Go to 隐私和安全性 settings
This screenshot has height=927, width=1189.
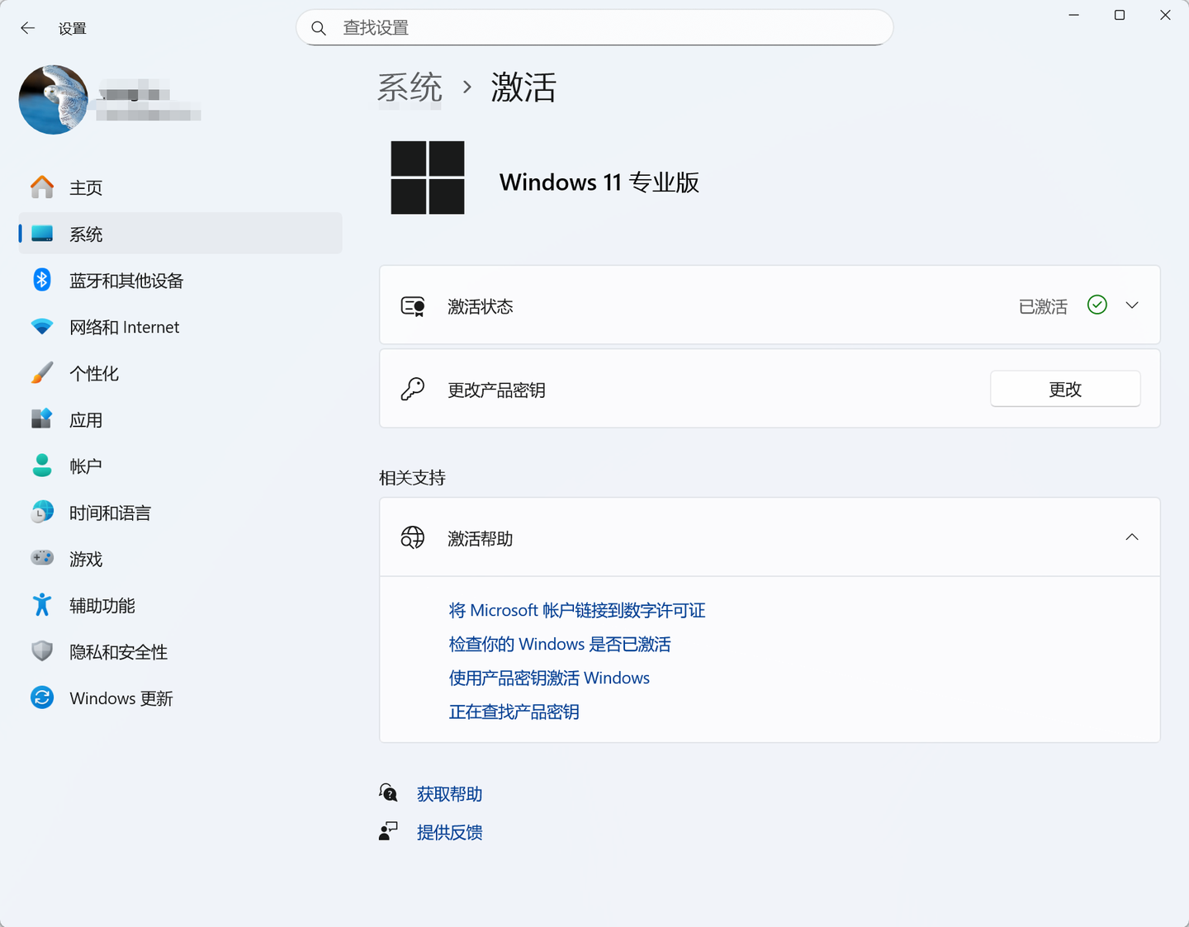pyautogui.click(x=180, y=652)
